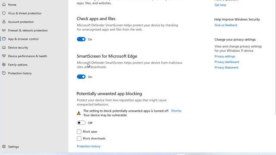Disable SmartScreen for Microsoft Edge toggle
Viewport: 276px width, 155px height.
[81, 77]
